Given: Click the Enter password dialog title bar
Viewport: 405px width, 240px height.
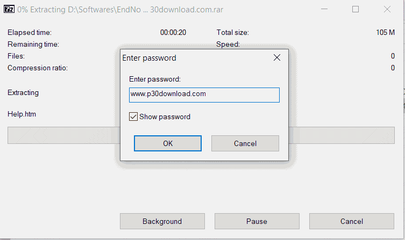Looking at the screenshot, I should pos(196,58).
